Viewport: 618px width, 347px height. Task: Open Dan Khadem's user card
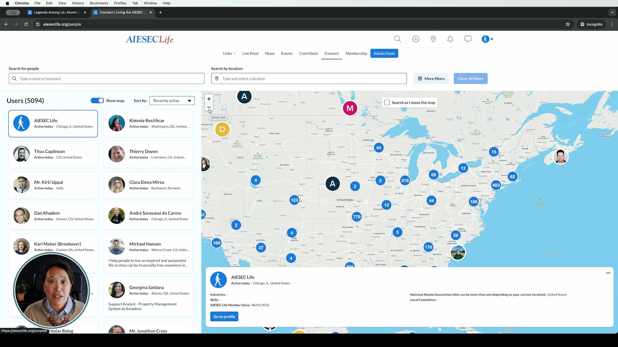[x=53, y=216]
